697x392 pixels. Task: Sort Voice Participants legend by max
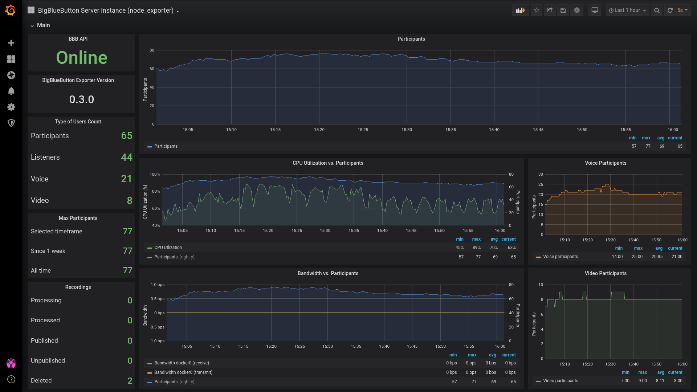click(638, 248)
